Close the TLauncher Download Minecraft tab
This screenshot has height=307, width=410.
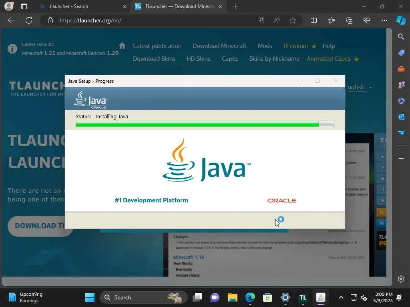[221, 6]
